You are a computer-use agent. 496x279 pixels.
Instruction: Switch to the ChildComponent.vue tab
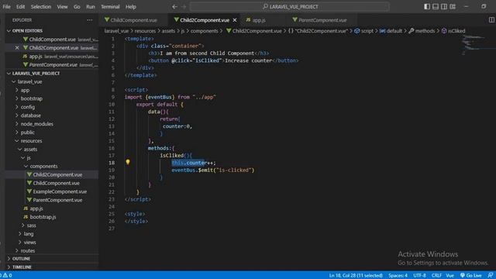pos(133,20)
